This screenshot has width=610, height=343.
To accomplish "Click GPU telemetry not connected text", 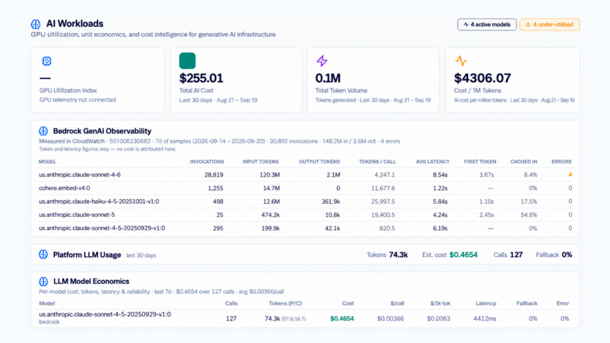I will (77, 100).
